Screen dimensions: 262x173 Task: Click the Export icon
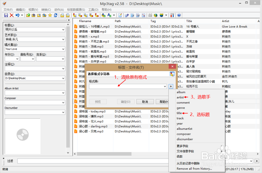(127, 15)
